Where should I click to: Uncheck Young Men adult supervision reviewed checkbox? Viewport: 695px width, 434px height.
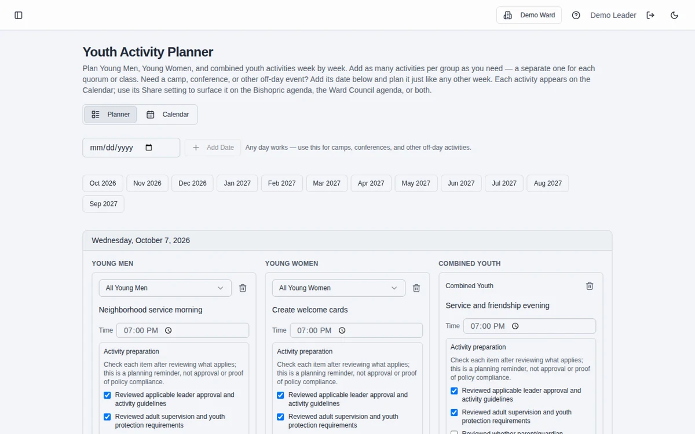click(107, 417)
